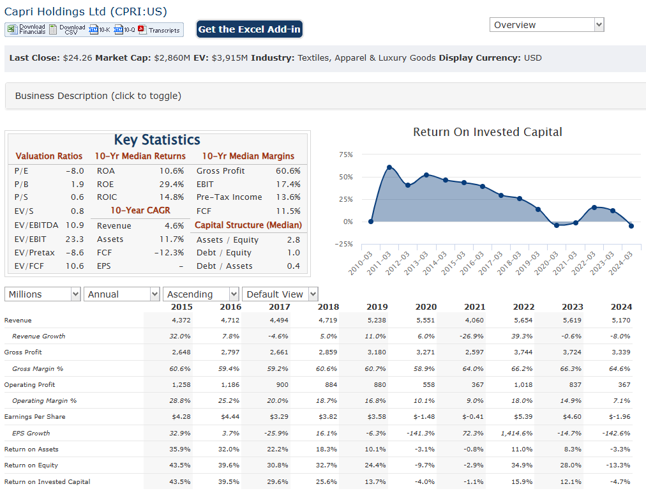646x491 pixels.
Task: Click the Transcripts PDF icon
Action: [142, 29]
